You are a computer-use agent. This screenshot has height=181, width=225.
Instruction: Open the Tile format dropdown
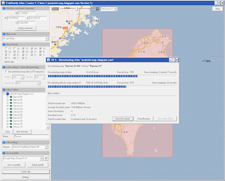[x=38, y=83]
